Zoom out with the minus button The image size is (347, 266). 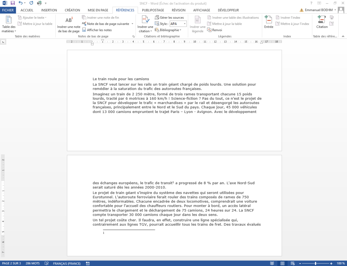(300, 263)
